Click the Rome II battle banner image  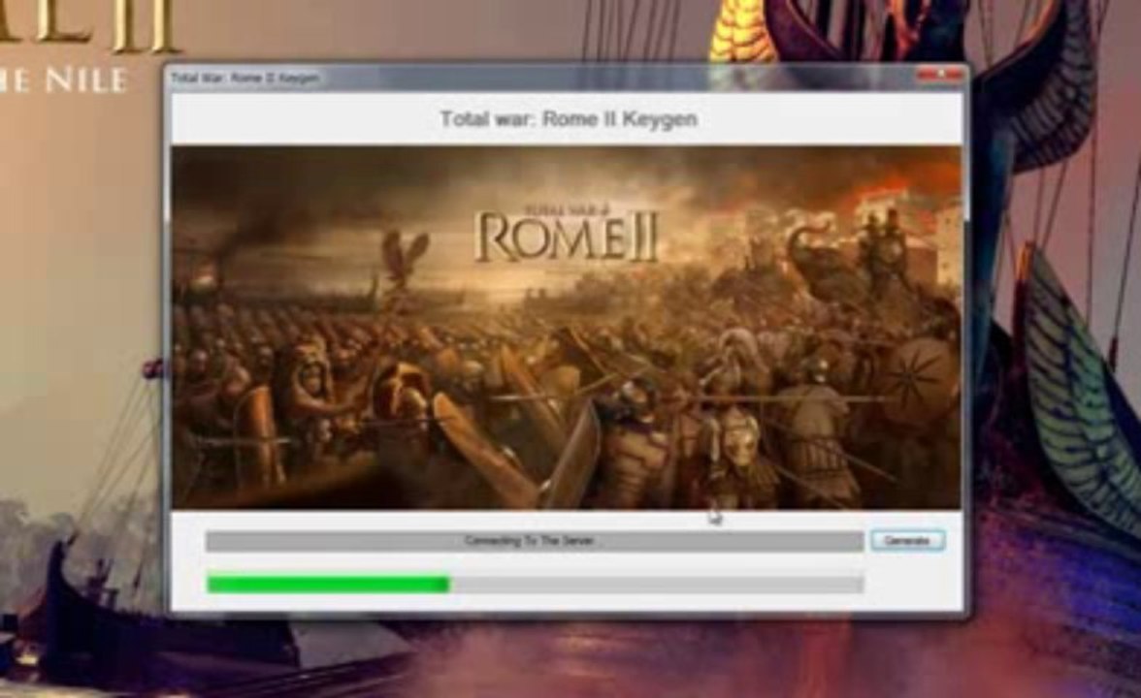pyautogui.click(x=567, y=328)
